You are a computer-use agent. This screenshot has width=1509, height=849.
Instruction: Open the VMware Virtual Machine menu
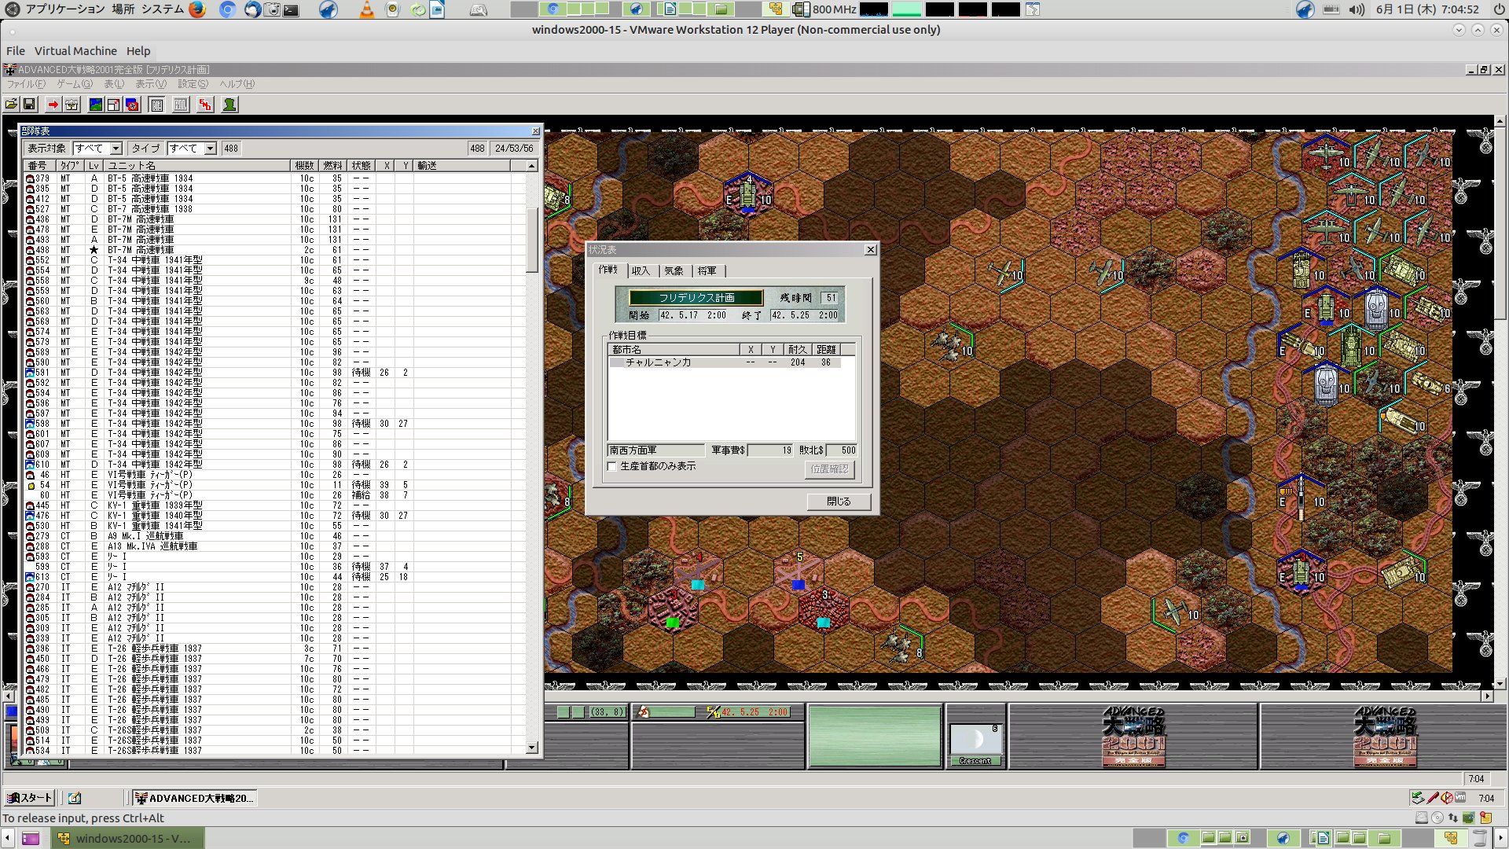pos(75,51)
